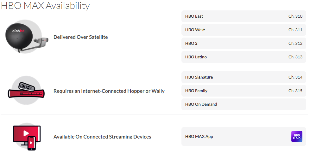Click Requires an Internet-Connected Hopper or Wally text
This screenshot has width=310, height=154.
click(x=109, y=91)
